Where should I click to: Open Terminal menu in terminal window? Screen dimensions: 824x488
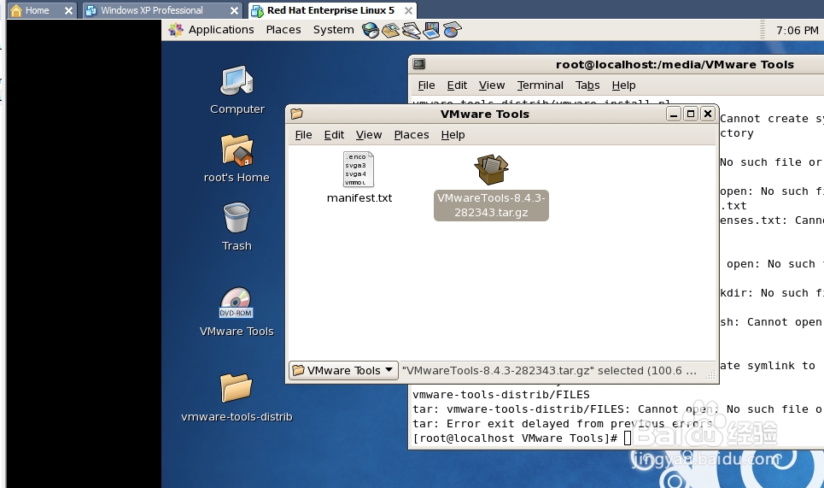(x=541, y=85)
